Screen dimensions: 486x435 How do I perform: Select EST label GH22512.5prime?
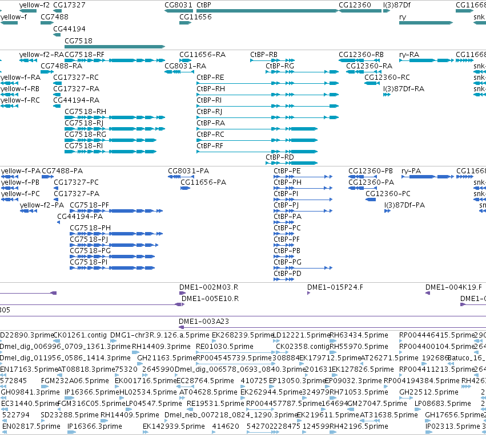pos(429,392)
